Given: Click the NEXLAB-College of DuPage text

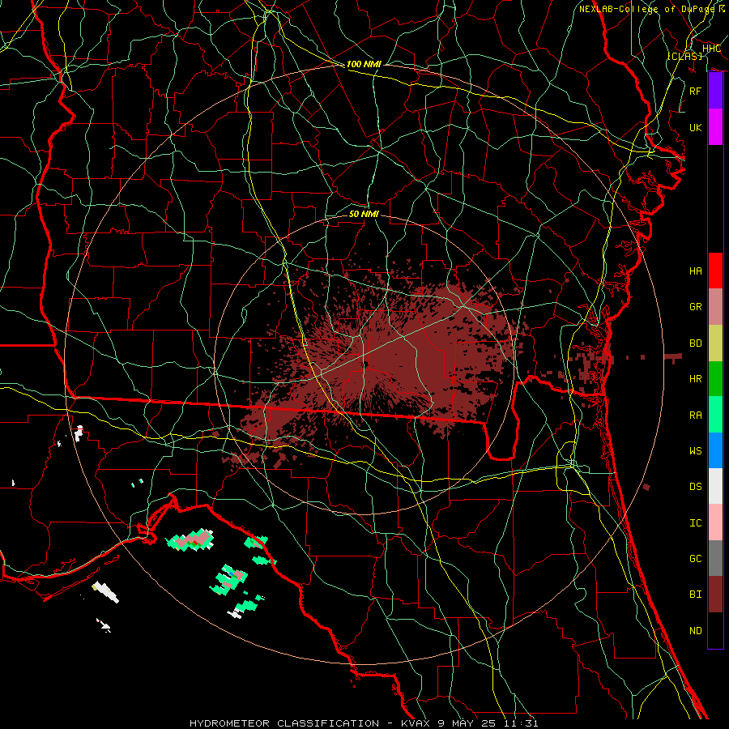Looking at the screenshot, I should (646, 9).
